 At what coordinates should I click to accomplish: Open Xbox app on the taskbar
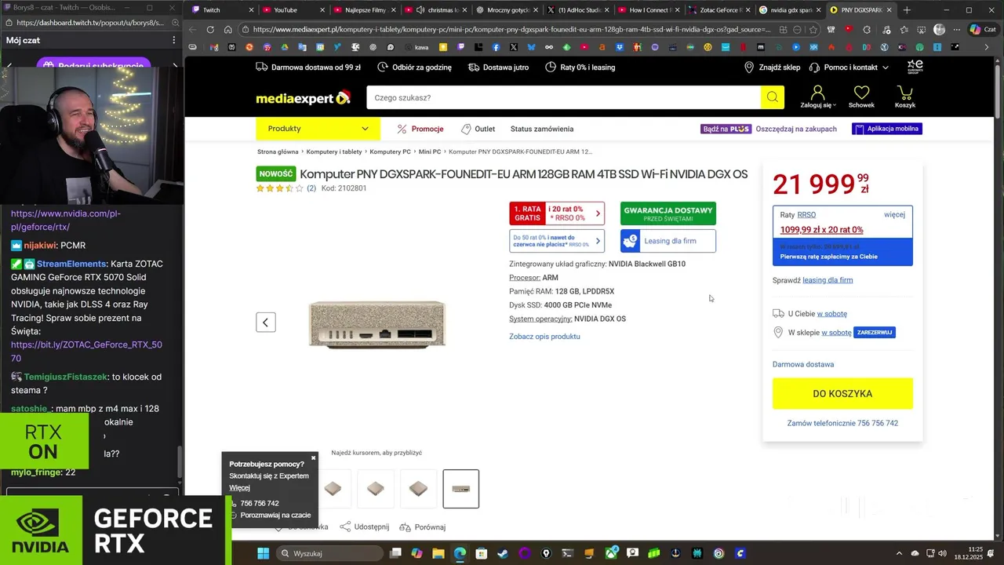tap(611, 553)
